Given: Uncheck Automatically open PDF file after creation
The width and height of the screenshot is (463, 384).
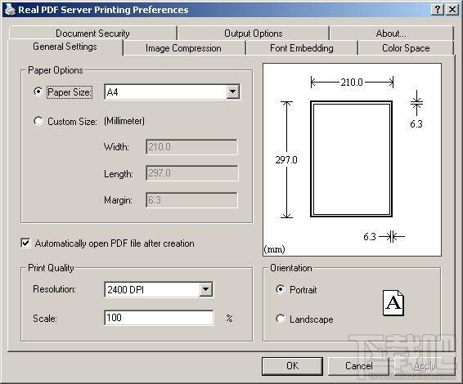Looking at the screenshot, I should [x=25, y=243].
